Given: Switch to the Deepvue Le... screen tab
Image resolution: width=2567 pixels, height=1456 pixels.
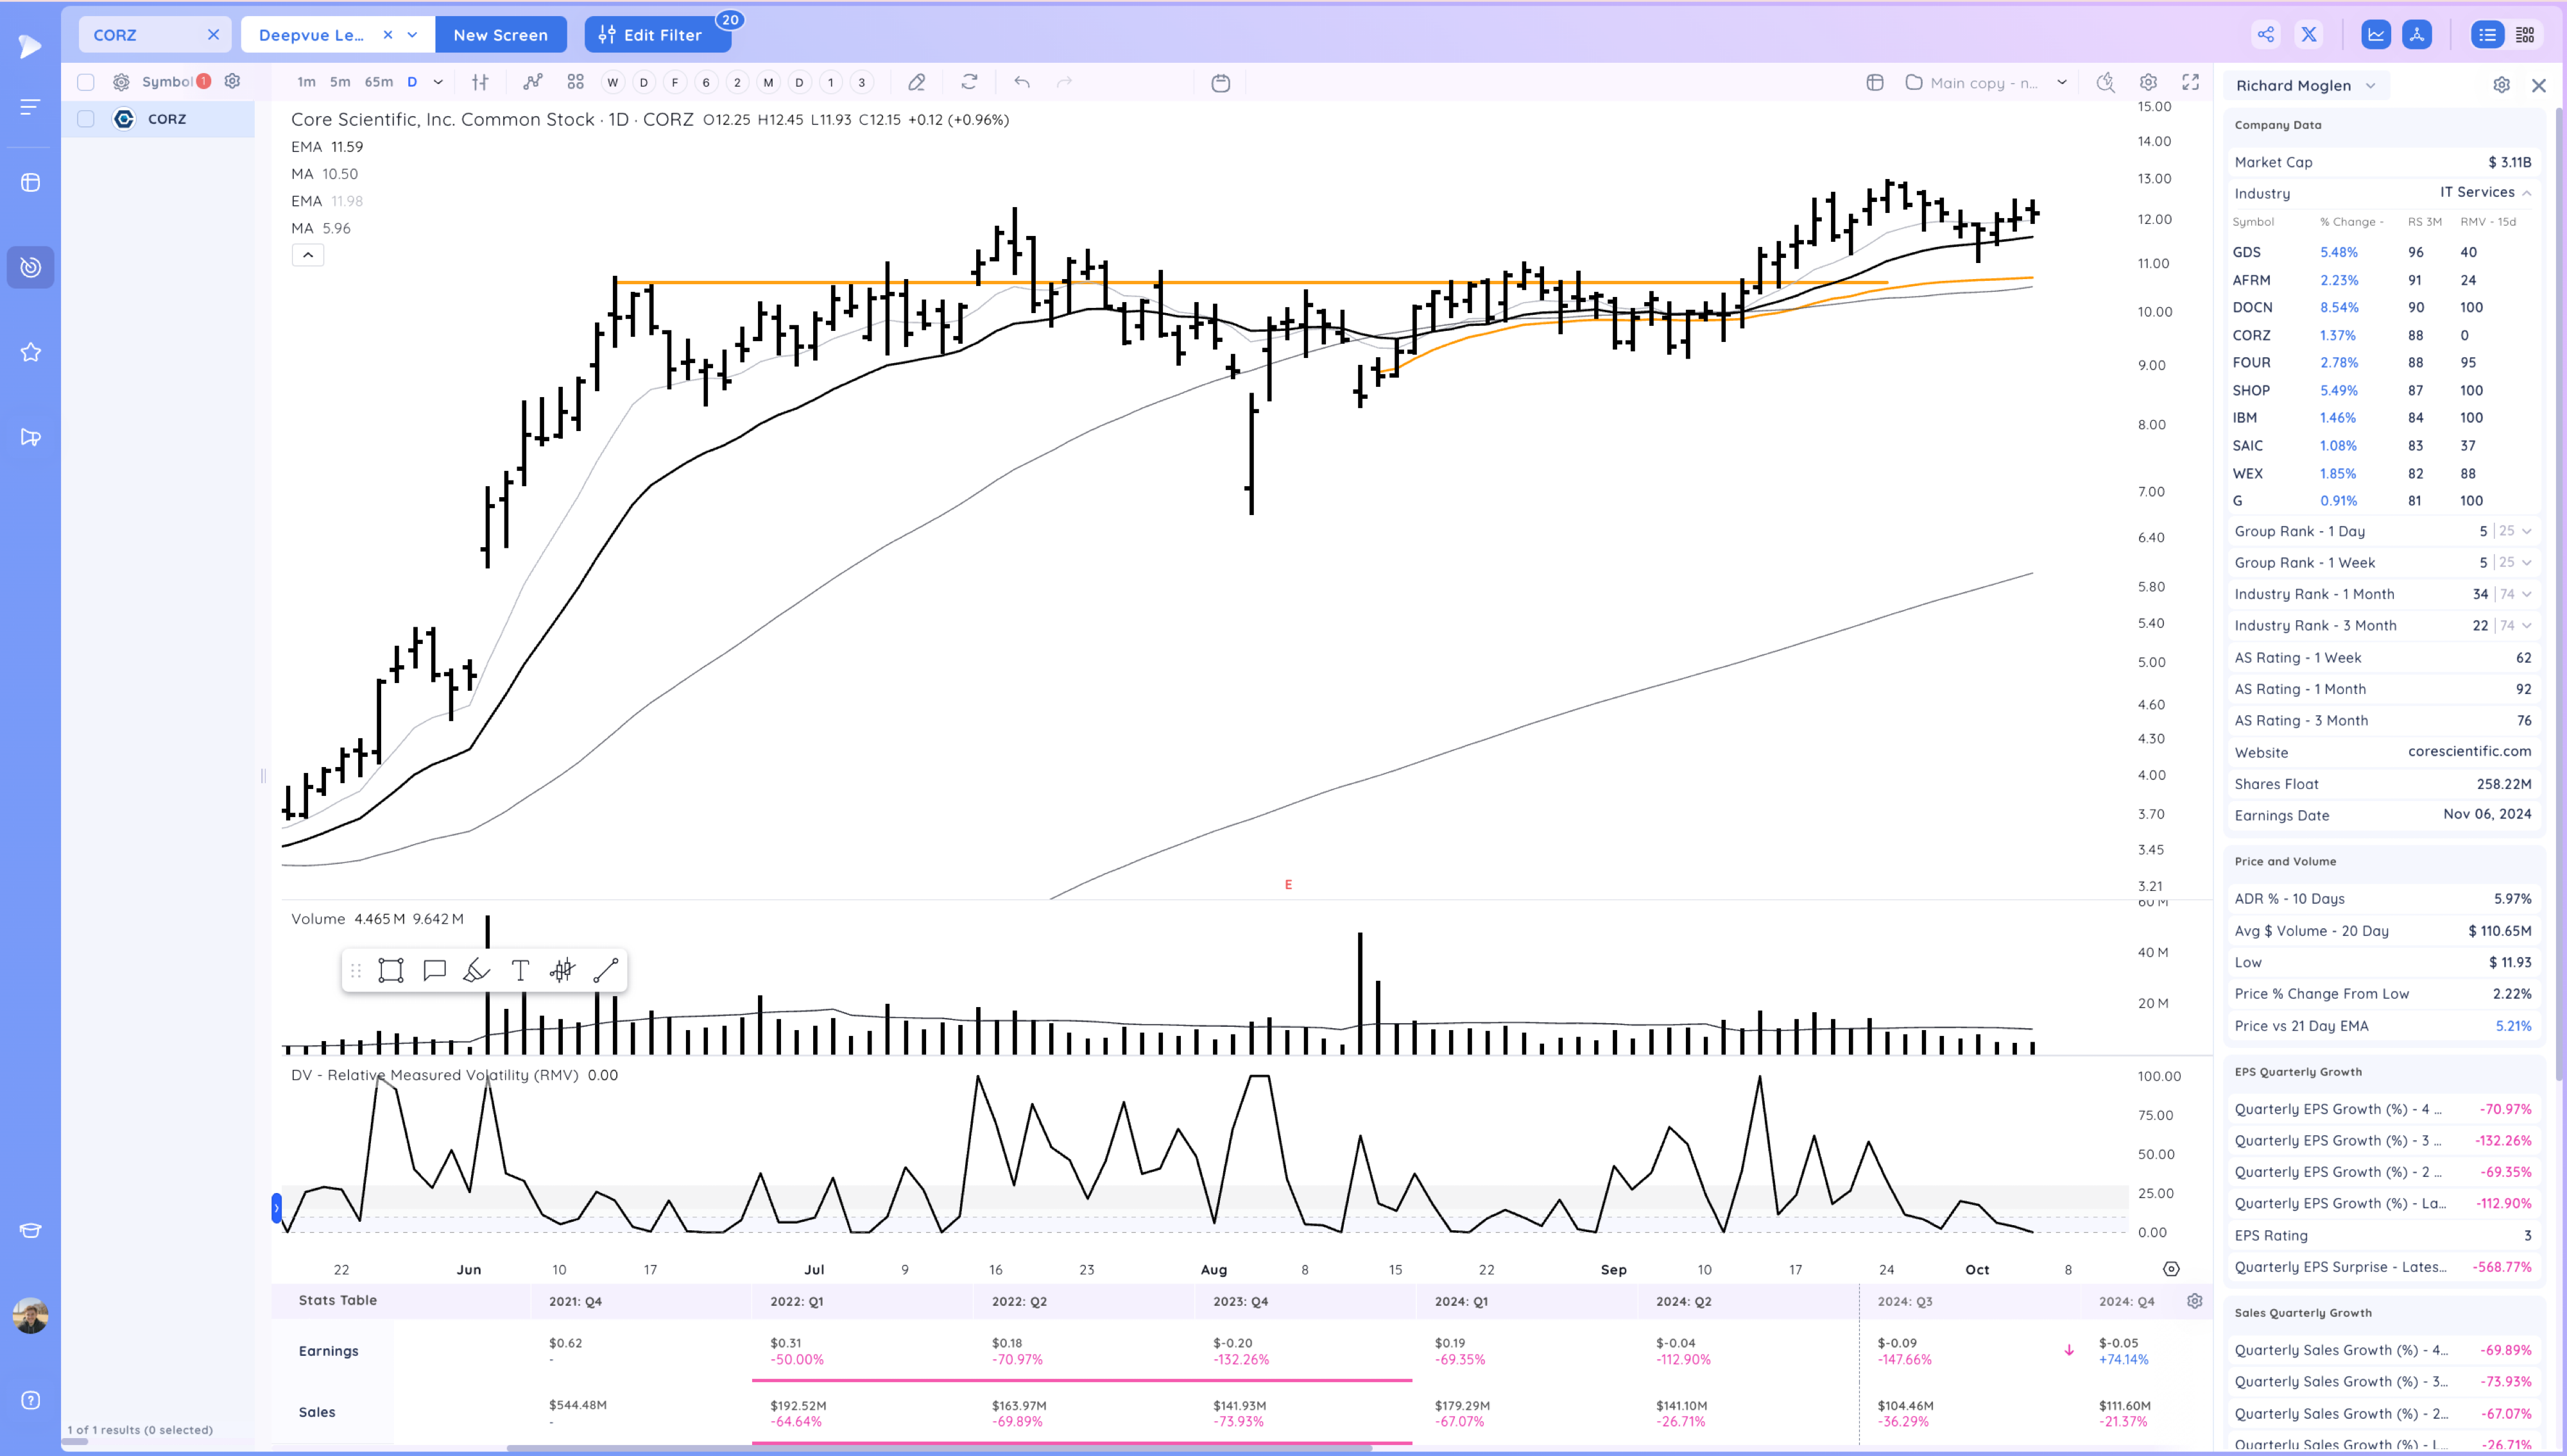Looking at the screenshot, I should point(315,33).
